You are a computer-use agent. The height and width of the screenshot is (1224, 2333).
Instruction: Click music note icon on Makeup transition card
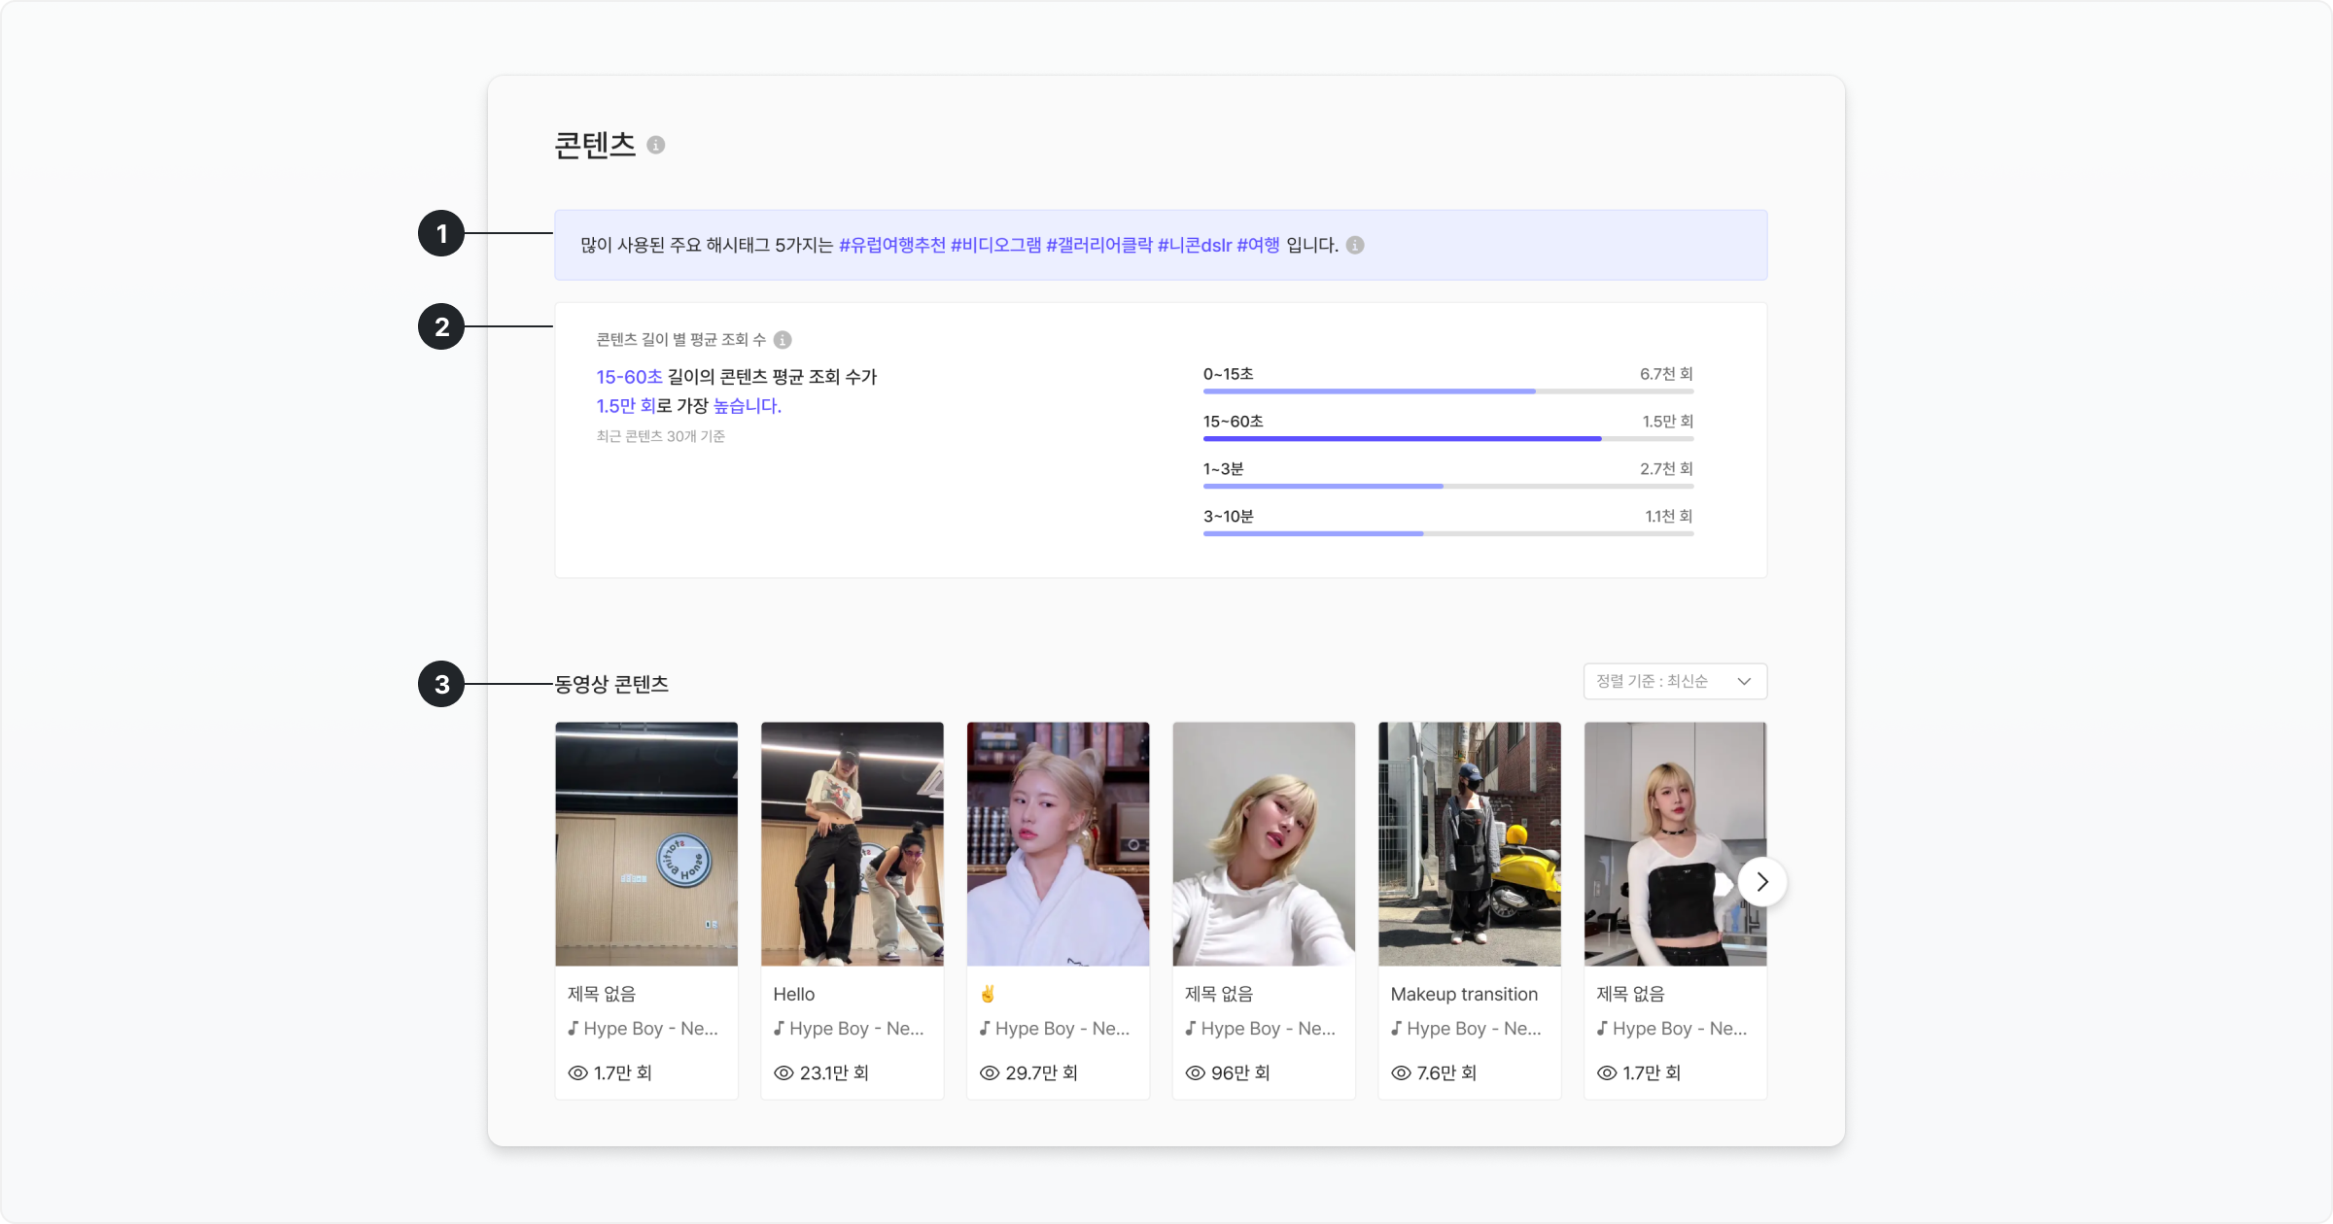(1396, 1028)
